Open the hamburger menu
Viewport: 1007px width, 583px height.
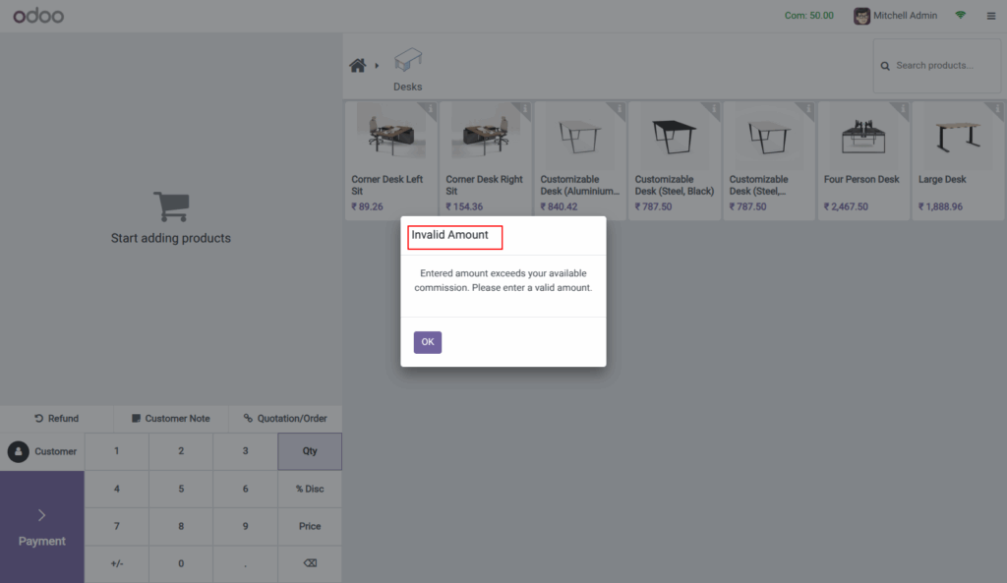click(x=990, y=16)
